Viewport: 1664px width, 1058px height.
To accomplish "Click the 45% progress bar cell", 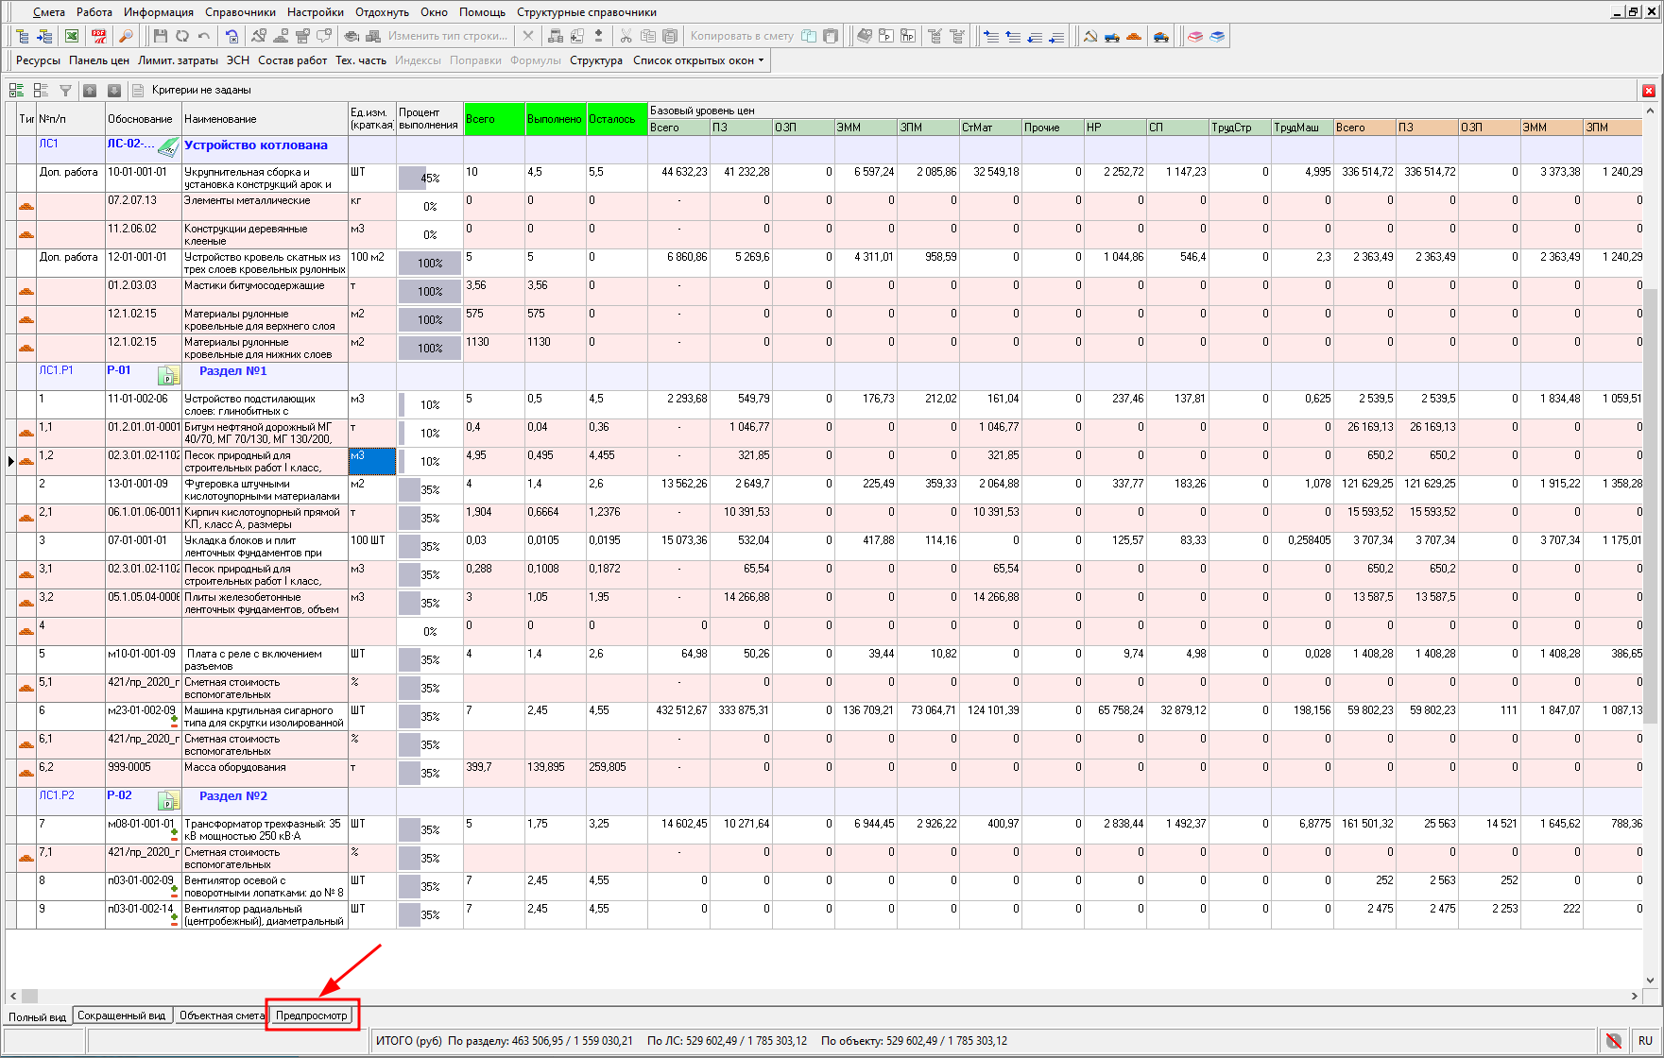I will [429, 179].
